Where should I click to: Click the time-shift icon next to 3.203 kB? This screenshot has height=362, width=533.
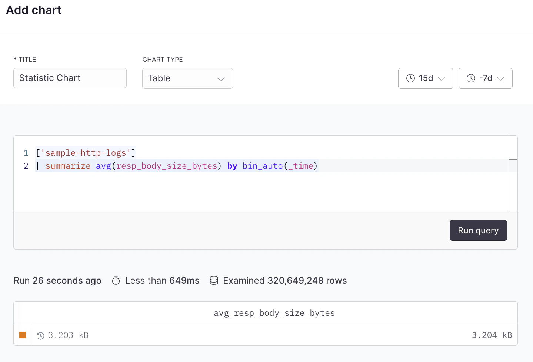click(x=41, y=335)
